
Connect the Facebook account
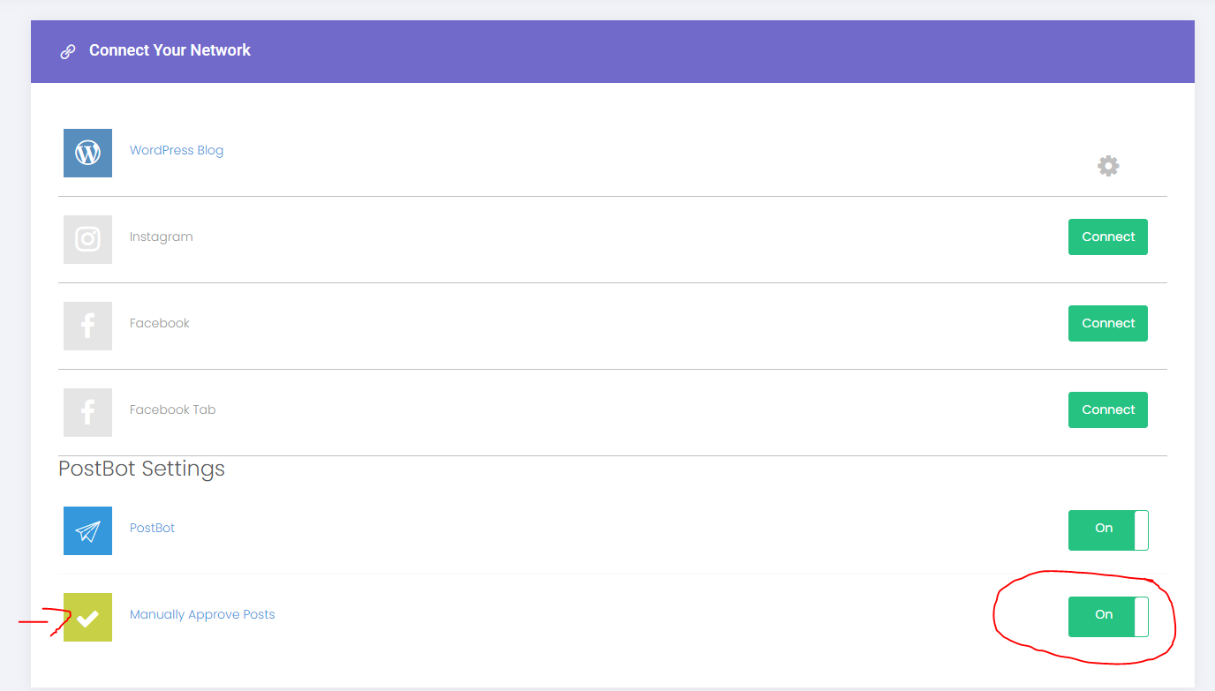1108,323
